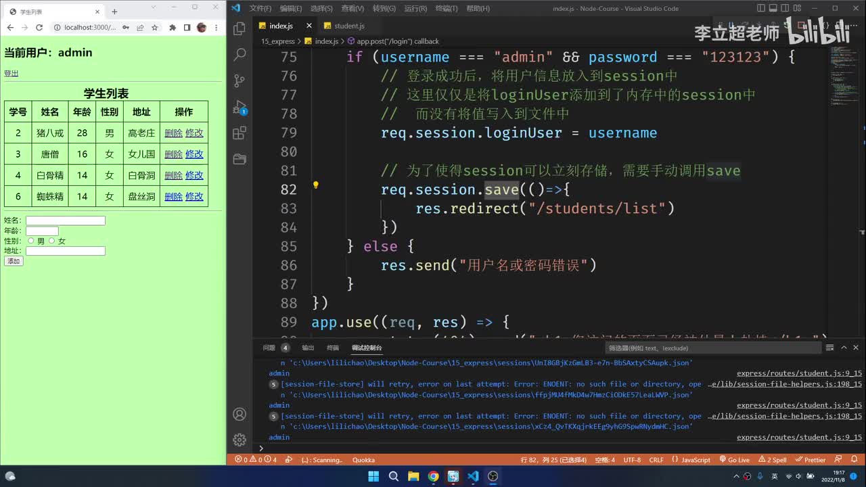Bookmark this page with the star icon
The width and height of the screenshot is (866, 487).
click(155, 28)
